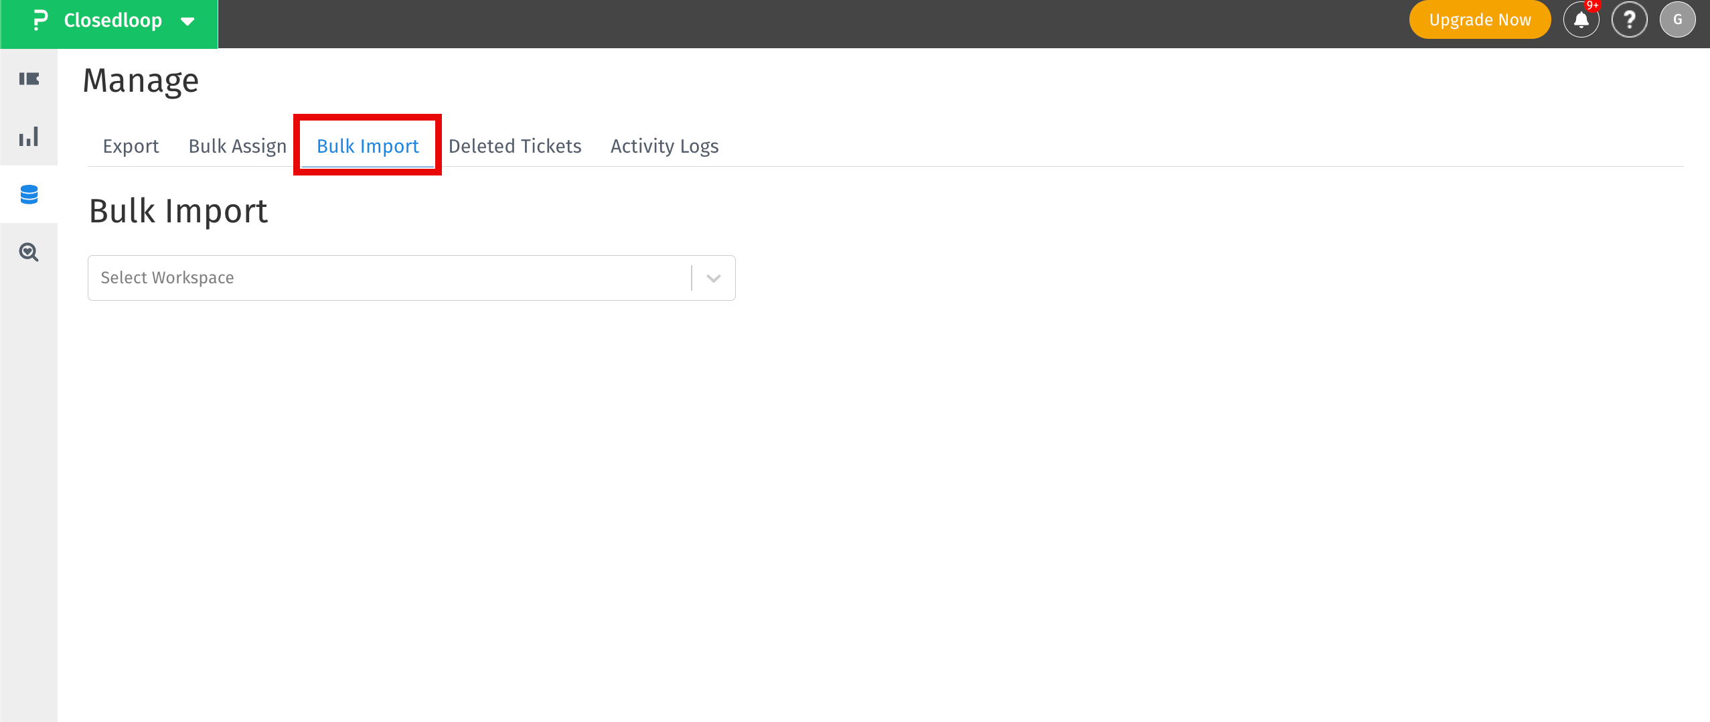Open the analytics bar chart sidebar icon
Image resolution: width=1710 pixels, height=722 pixels.
pos(29,137)
